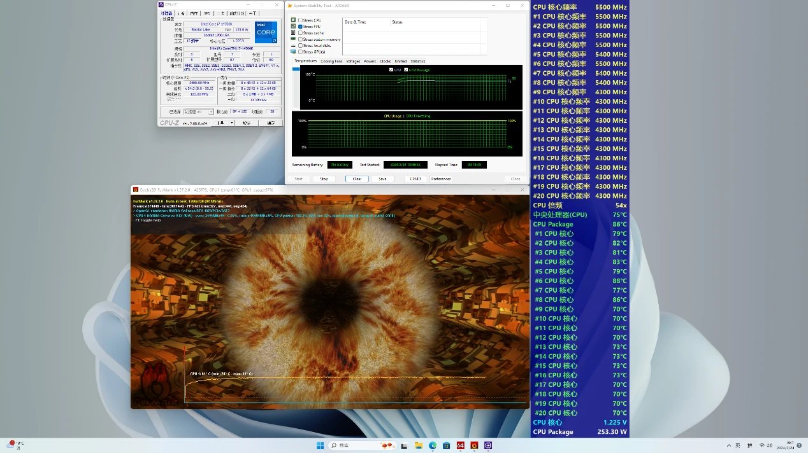Click the blue temperature graph selector bar

click(296, 69)
